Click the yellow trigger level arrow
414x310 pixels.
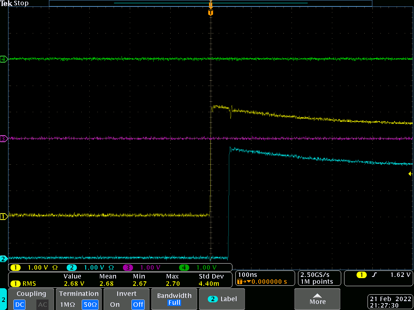[410, 174]
